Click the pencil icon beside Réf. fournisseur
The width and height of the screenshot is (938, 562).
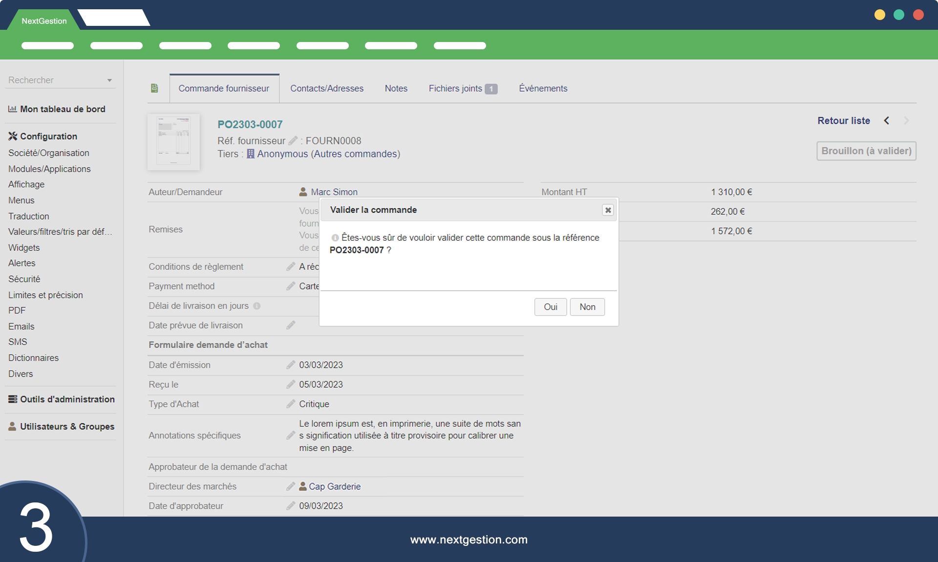click(293, 141)
